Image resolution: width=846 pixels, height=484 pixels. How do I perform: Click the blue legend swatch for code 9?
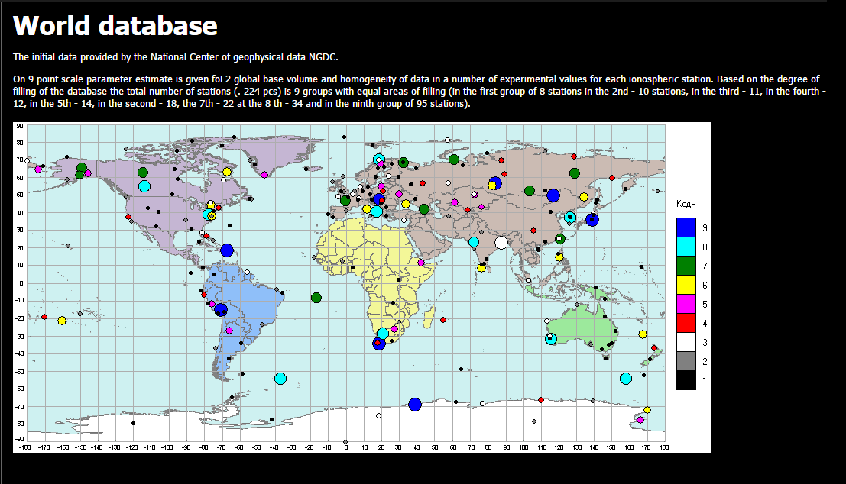coord(686,227)
